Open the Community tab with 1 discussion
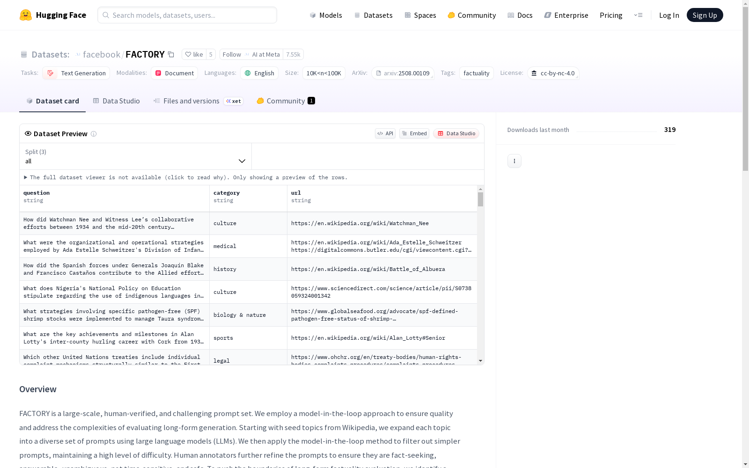Viewport: 749px width, 468px height. pyautogui.click(x=286, y=101)
